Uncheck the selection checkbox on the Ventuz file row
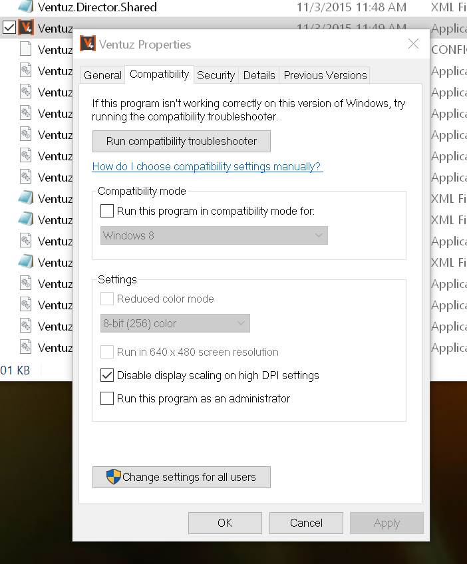467x564 pixels. pos(9,28)
